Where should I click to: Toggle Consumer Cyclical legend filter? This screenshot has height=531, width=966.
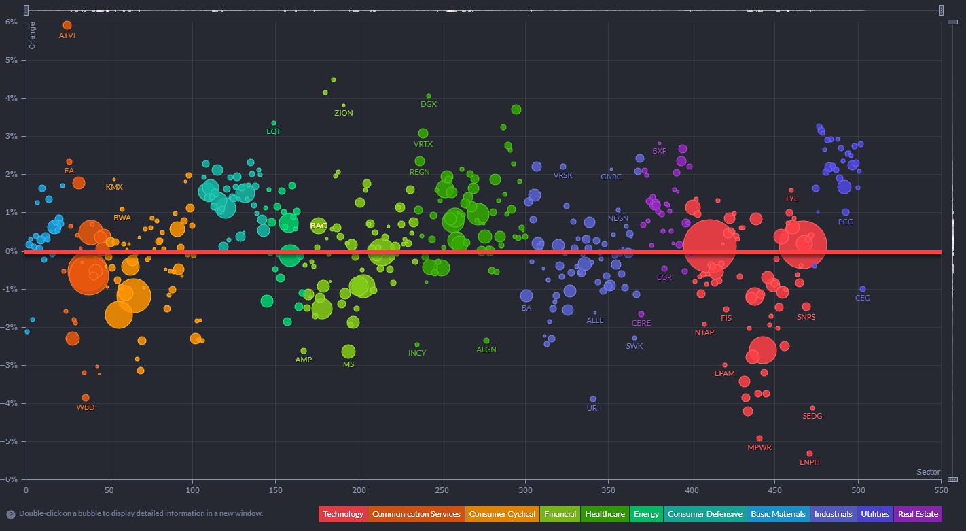point(502,514)
